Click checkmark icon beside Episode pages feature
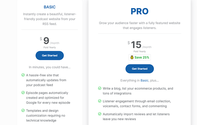197x125 pixels. point(23,93)
